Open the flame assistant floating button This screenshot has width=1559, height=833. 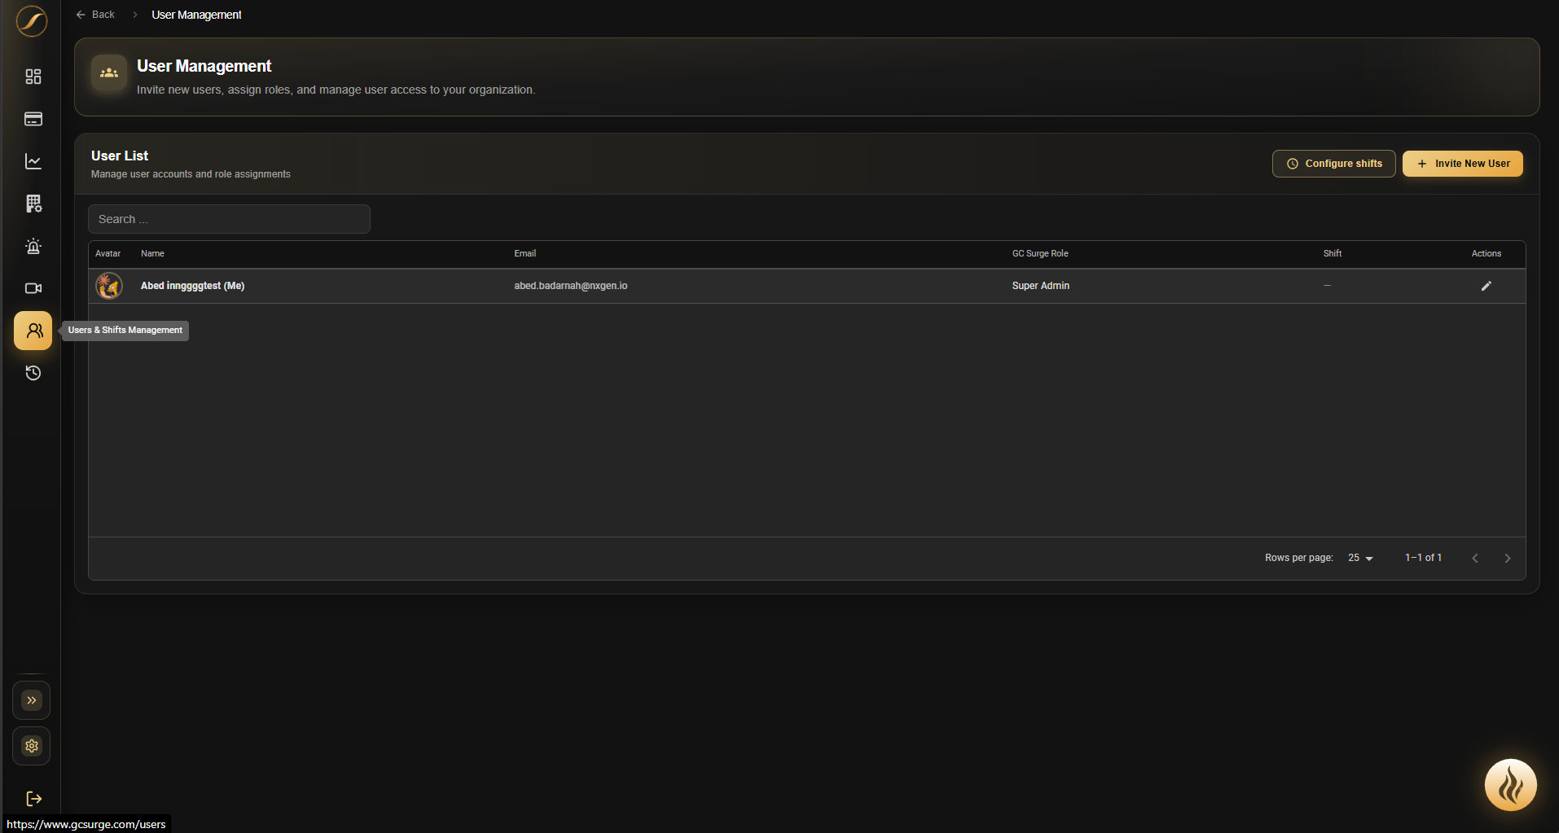1511,785
